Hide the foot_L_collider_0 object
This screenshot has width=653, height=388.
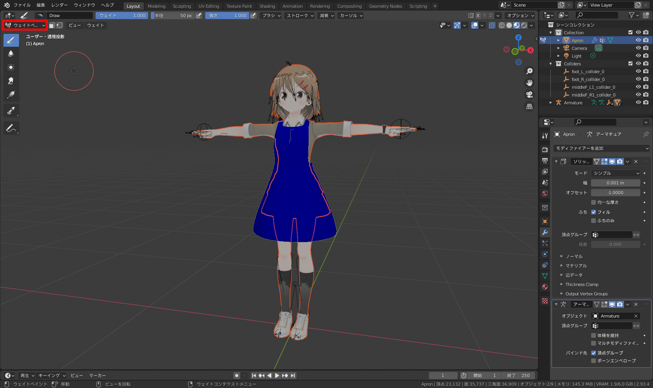(638, 71)
